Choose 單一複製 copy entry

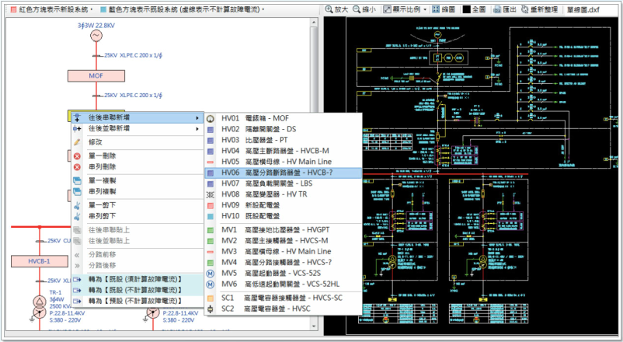point(137,180)
